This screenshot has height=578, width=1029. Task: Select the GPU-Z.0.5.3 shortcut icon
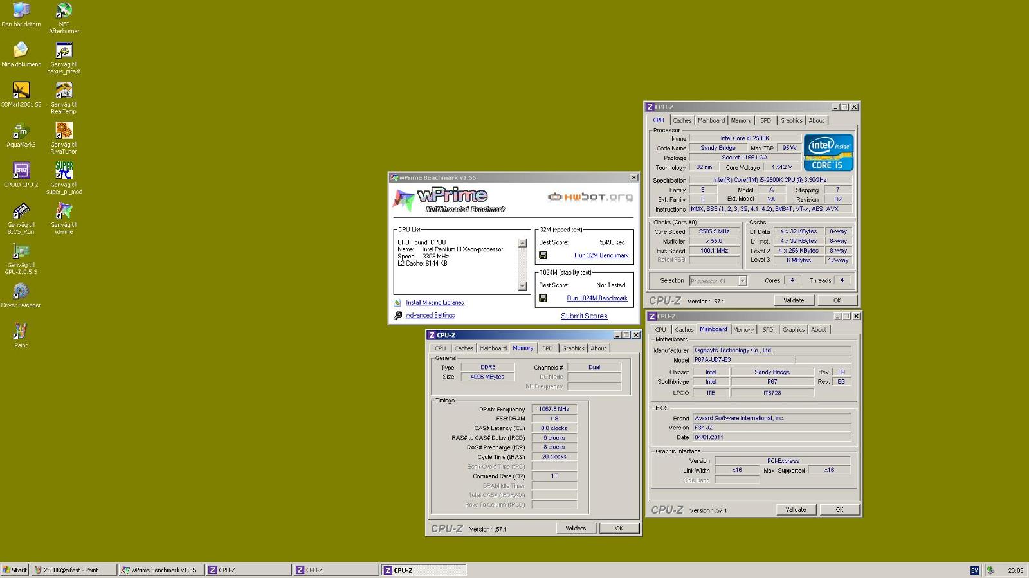tap(21, 258)
